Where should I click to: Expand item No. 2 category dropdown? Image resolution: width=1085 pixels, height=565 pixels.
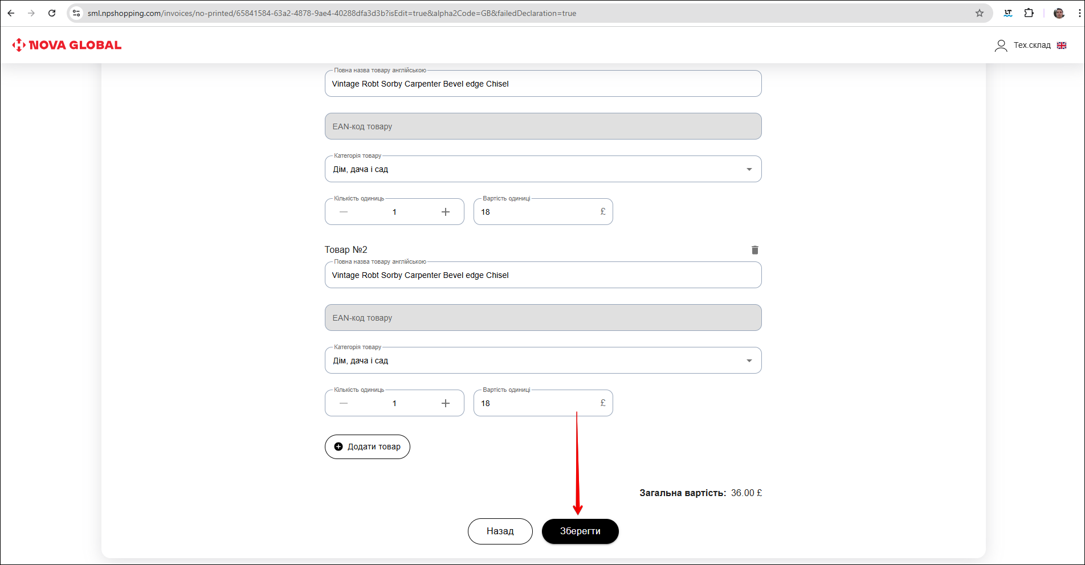click(x=749, y=361)
